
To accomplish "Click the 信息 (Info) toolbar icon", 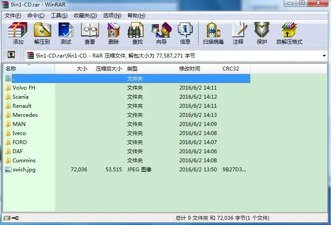I will tap(185, 33).
